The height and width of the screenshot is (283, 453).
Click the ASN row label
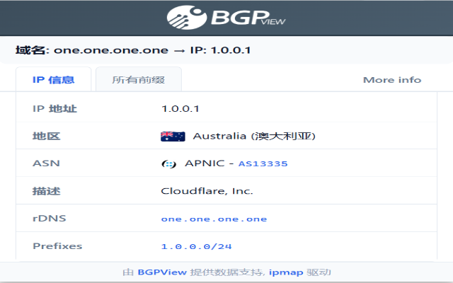46,163
